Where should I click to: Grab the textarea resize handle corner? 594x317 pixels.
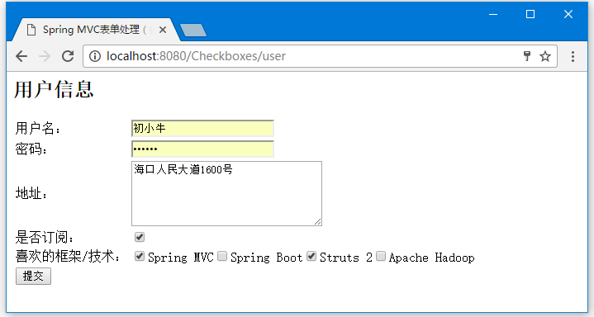pos(318,222)
